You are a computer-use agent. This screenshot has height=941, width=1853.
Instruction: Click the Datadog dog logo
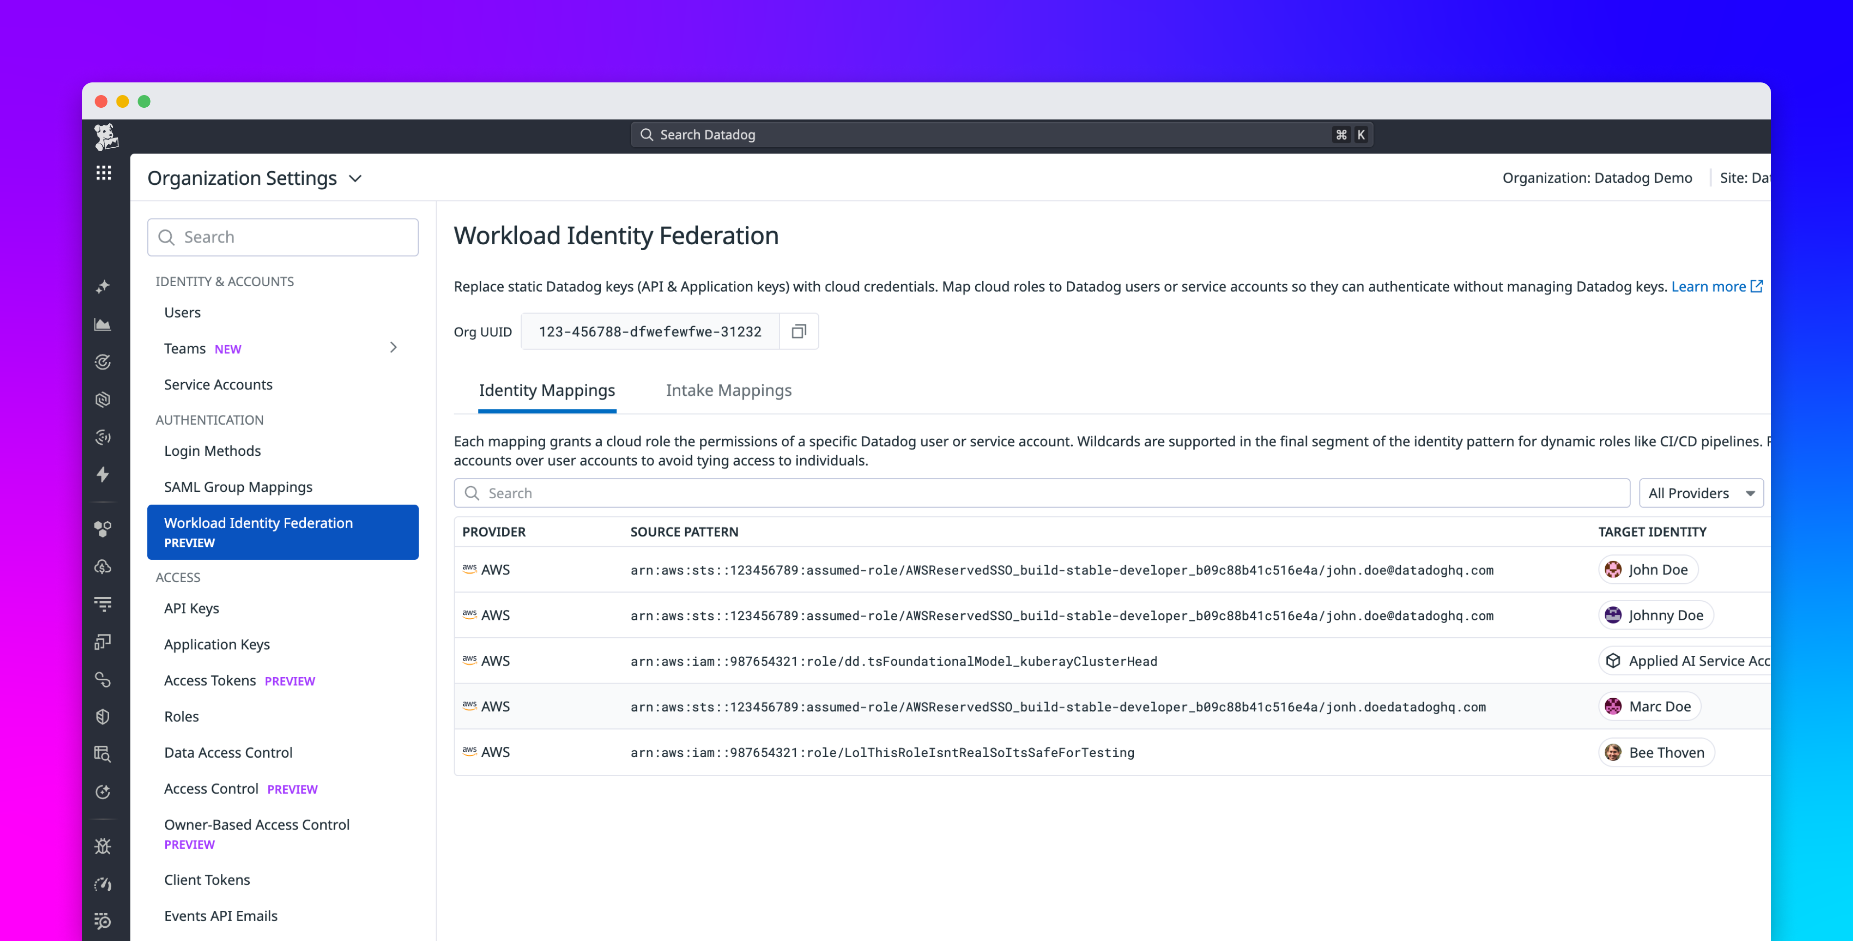click(x=106, y=136)
